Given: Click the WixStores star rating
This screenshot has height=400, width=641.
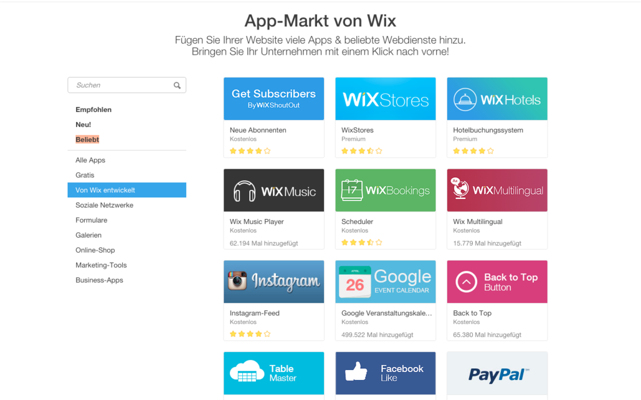Looking at the screenshot, I should click(362, 151).
